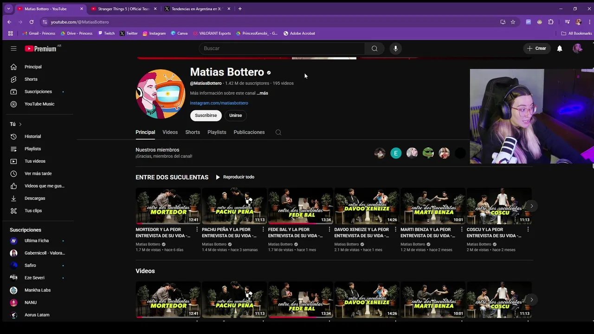The width and height of the screenshot is (594, 334).
Task: Expand the Tú section chevron
Action: [20, 124]
